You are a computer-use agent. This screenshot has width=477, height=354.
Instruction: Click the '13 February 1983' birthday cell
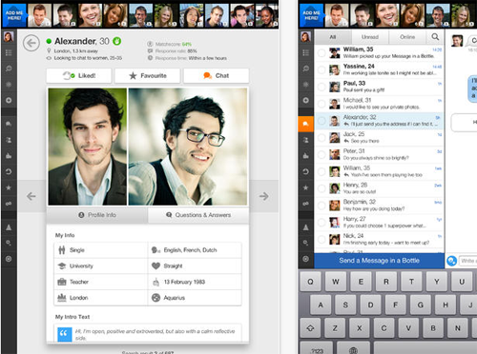195,282
